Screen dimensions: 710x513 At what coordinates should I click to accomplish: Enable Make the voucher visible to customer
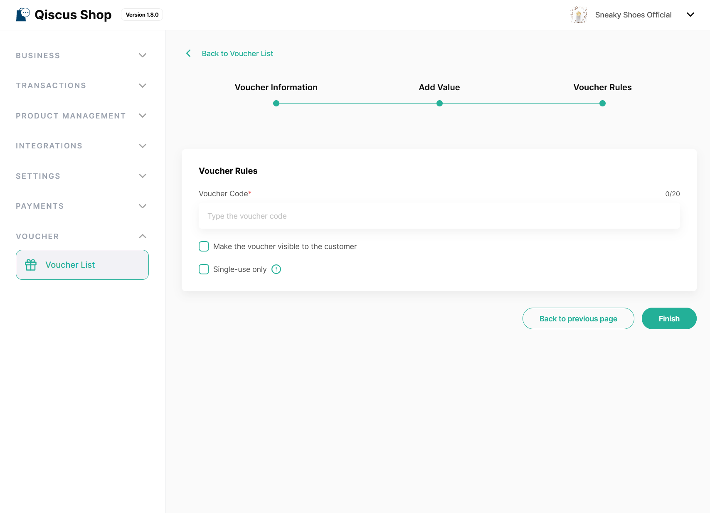204,247
